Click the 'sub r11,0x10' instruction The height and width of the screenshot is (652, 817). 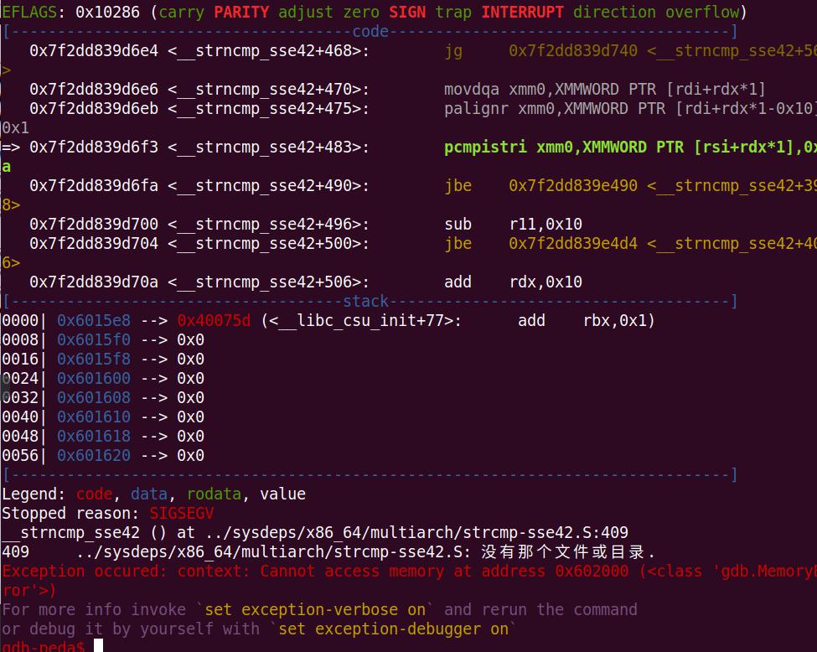tap(513, 224)
